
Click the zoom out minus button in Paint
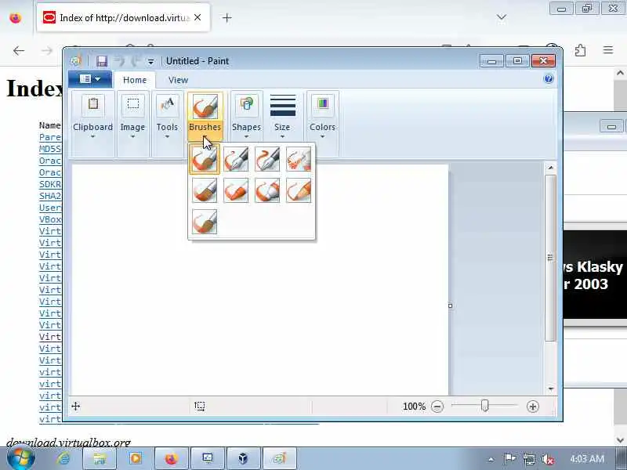coord(437,407)
